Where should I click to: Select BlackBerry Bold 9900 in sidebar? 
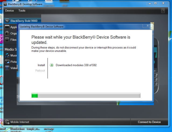tap(26, 21)
